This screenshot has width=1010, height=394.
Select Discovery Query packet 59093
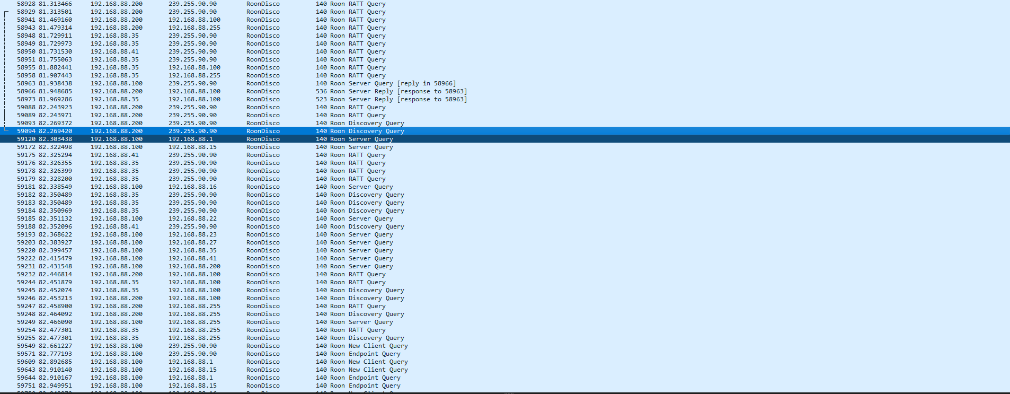tap(505, 123)
